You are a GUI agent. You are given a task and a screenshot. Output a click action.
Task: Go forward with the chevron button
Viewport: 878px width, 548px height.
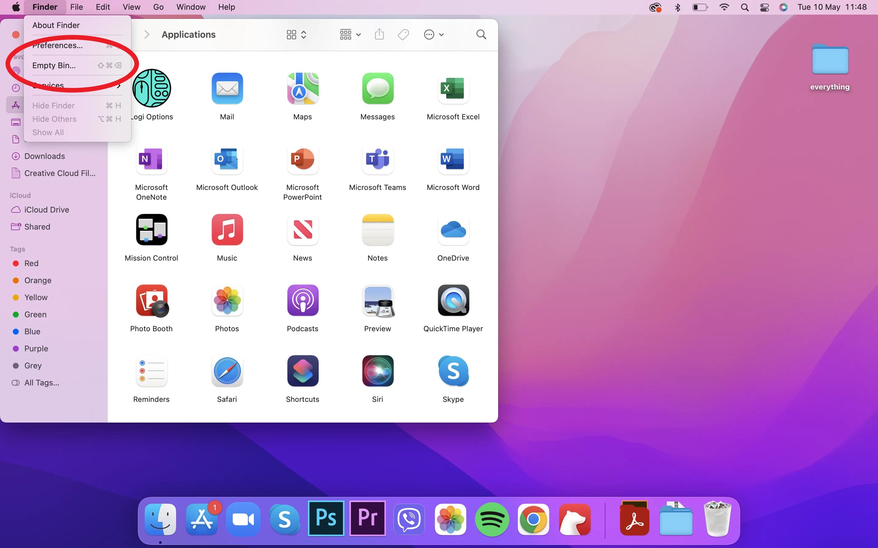pyautogui.click(x=147, y=35)
